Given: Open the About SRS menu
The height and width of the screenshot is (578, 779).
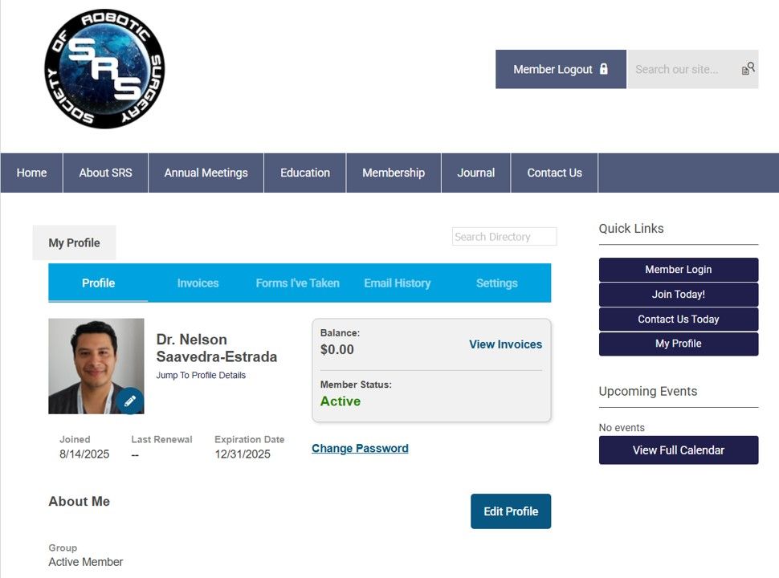Looking at the screenshot, I should click(105, 173).
